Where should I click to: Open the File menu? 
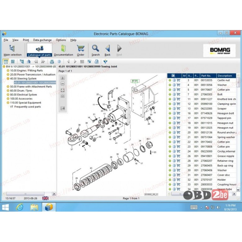click(6, 40)
